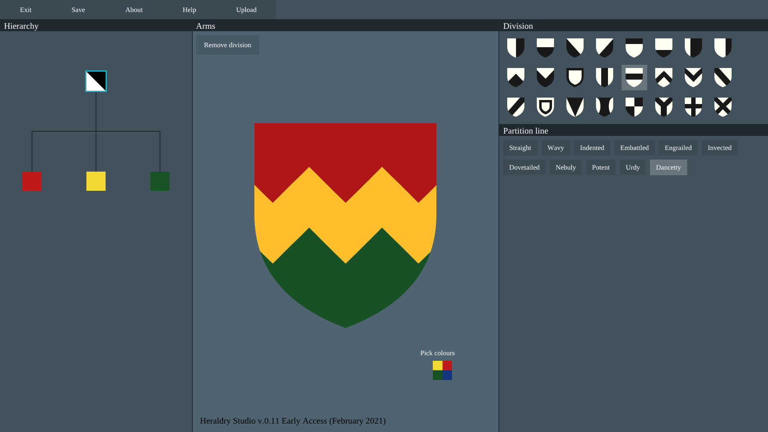Choose the quarterly division shield icon
The image size is (768, 432).
pos(634,107)
